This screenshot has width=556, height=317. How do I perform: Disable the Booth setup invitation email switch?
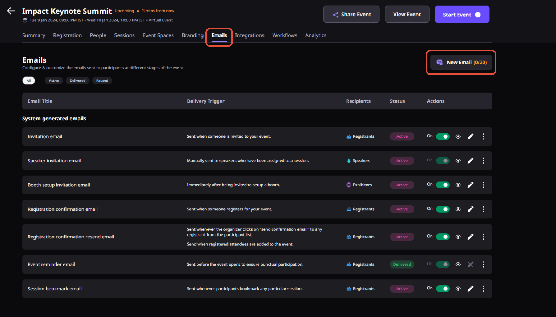tap(443, 185)
